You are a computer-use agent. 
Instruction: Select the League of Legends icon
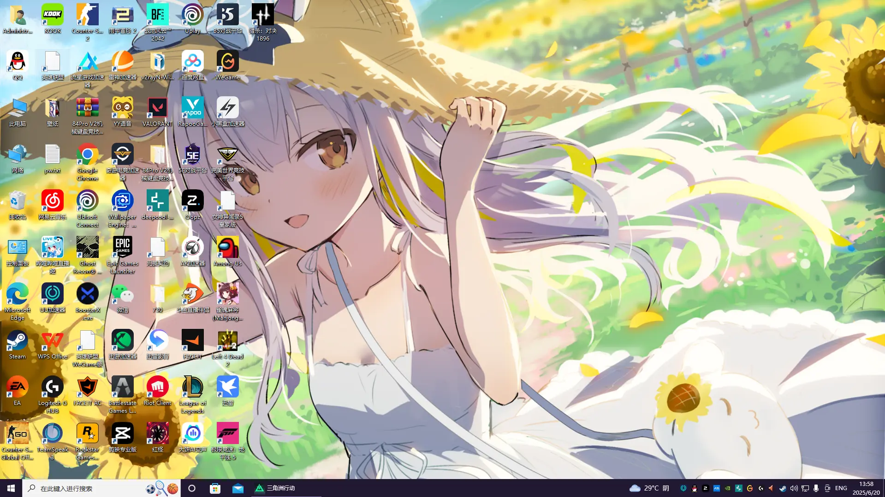pos(193,395)
